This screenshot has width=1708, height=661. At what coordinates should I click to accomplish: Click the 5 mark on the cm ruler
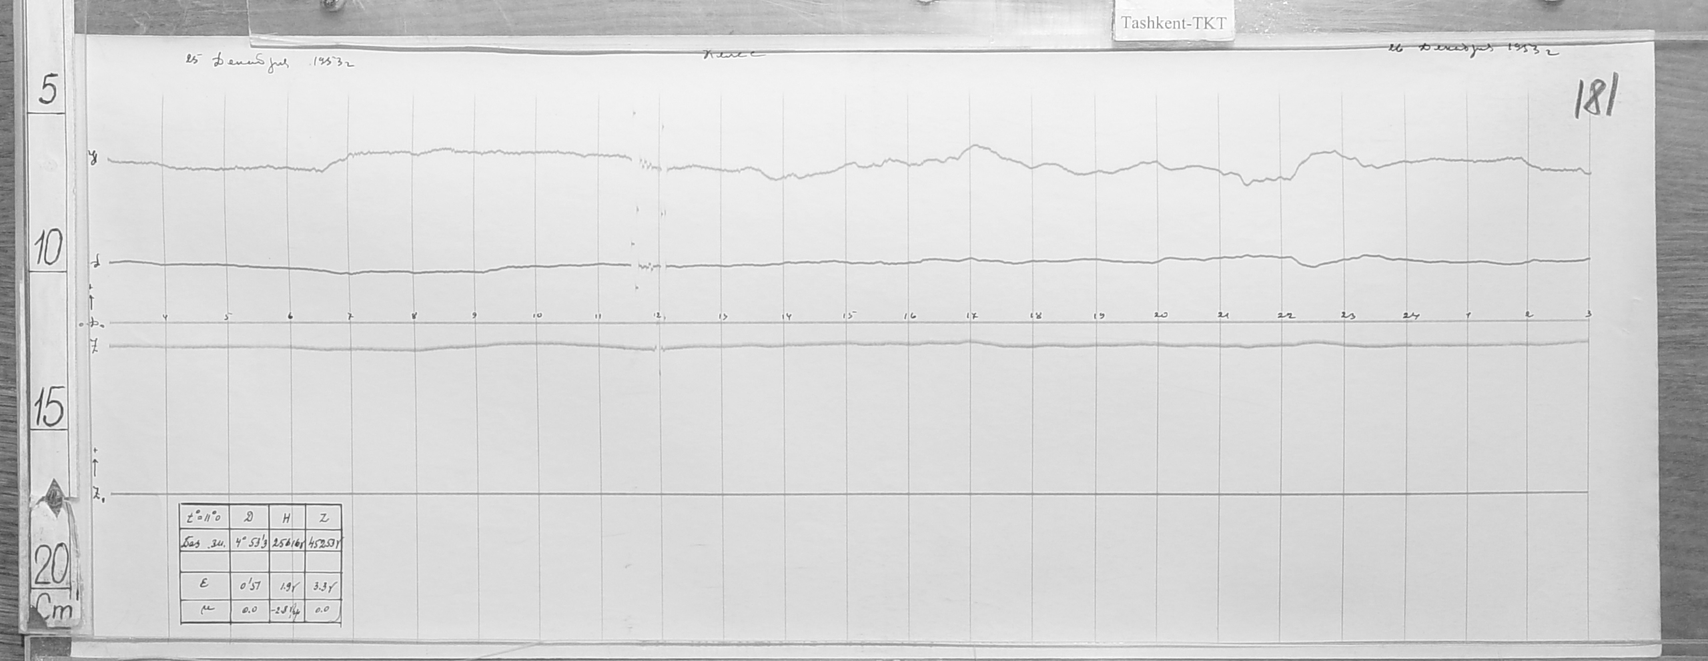coord(47,91)
